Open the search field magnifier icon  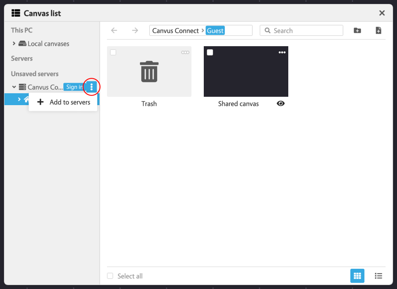[x=268, y=30]
